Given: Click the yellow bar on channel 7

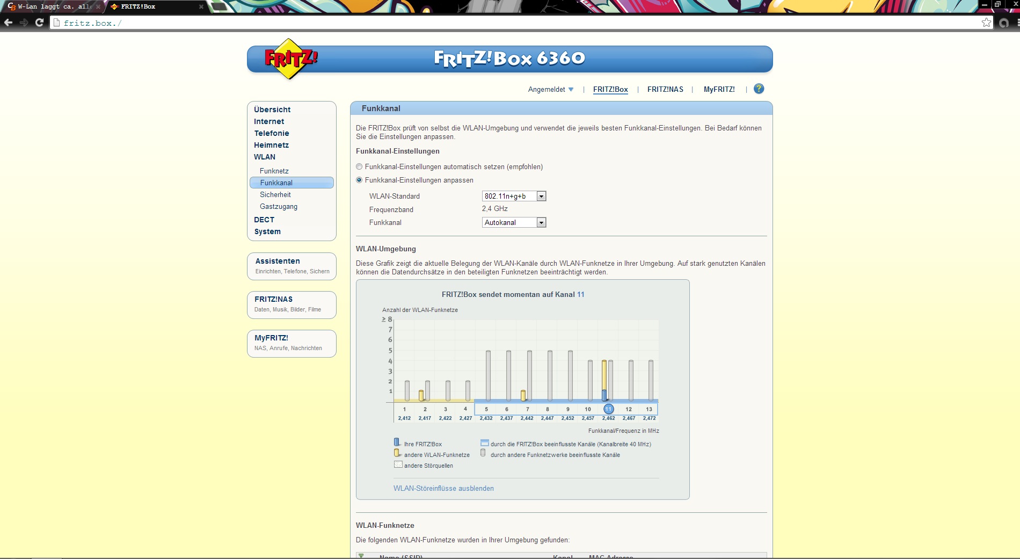Looking at the screenshot, I should 523,396.
